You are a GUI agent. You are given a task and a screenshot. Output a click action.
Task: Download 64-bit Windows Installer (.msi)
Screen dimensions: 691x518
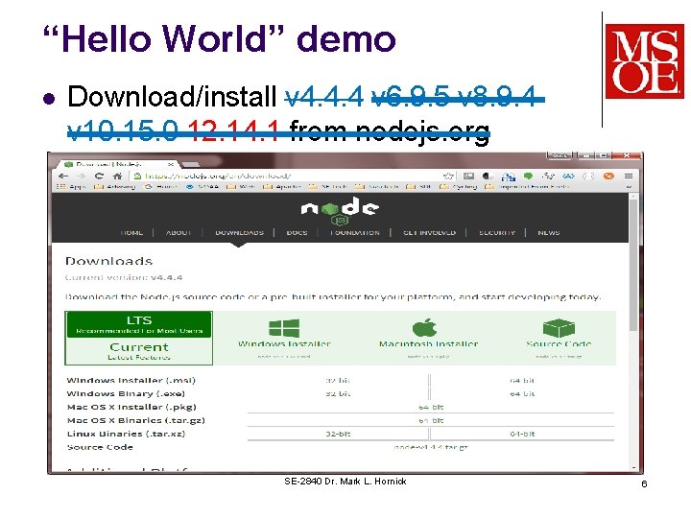[x=522, y=381]
